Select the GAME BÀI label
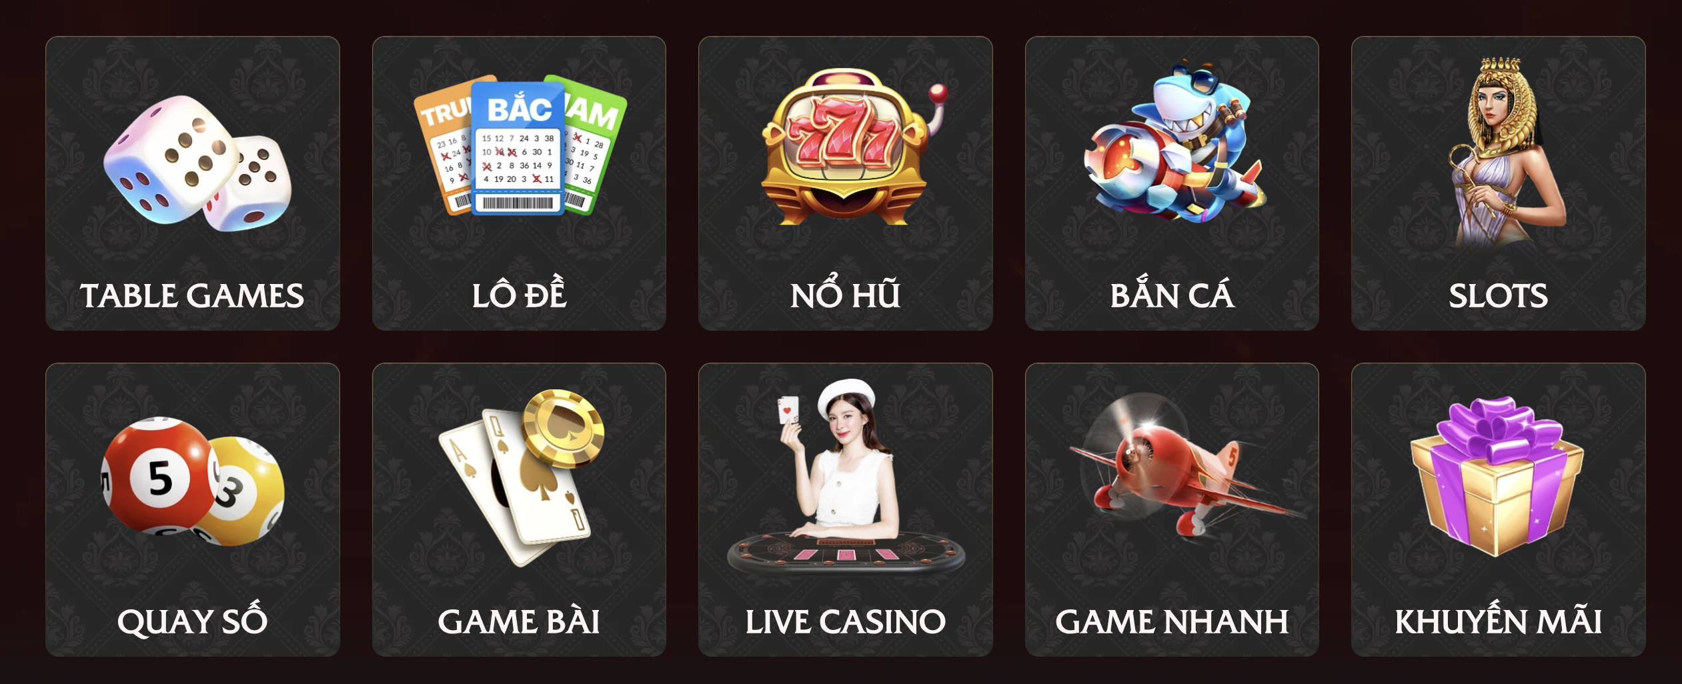The image size is (1682, 684). tap(519, 620)
